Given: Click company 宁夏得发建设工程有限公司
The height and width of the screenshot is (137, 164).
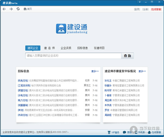Looking at the screenshot, I should coord(126,95).
